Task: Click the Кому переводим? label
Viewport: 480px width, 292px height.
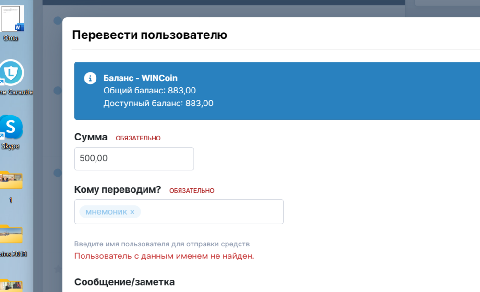Action: click(118, 190)
